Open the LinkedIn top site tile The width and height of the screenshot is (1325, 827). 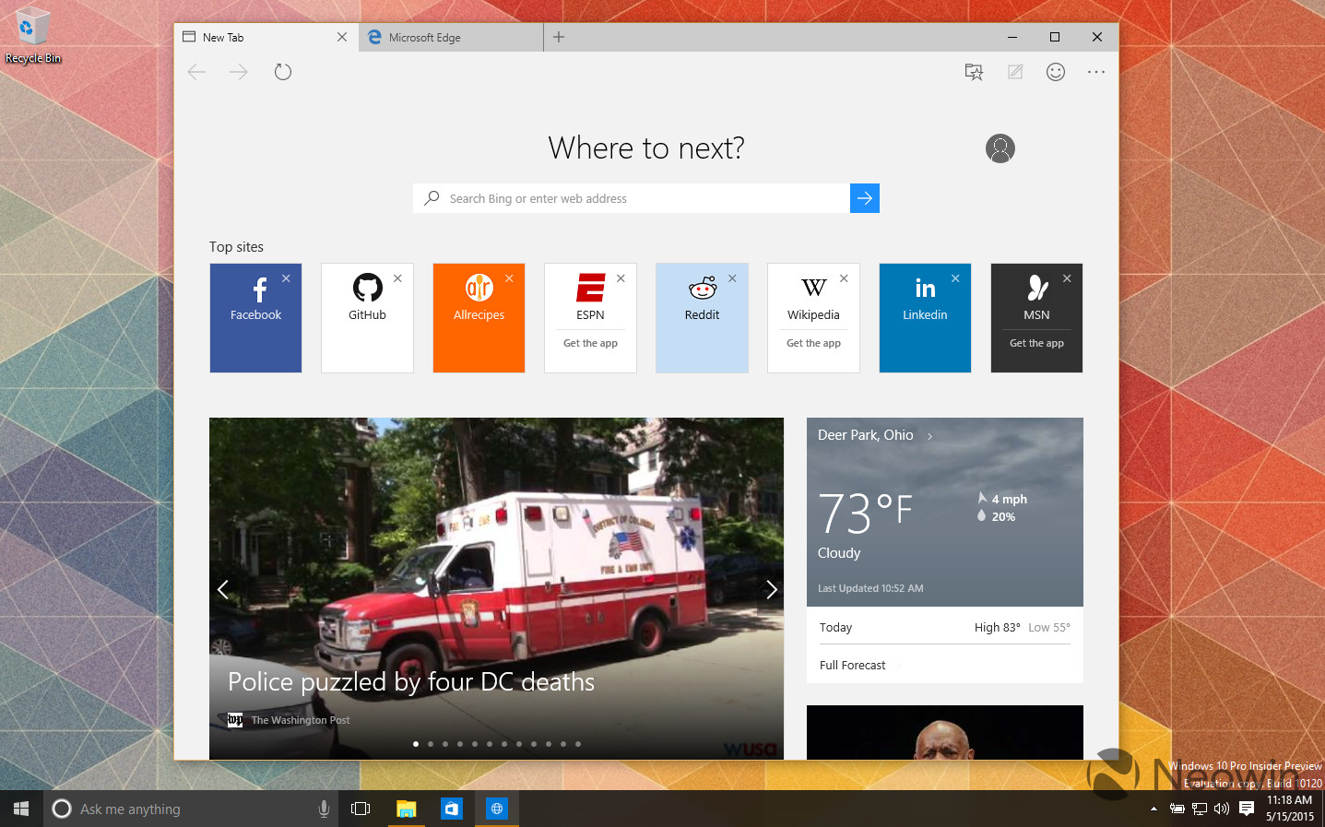tap(925, 318)
